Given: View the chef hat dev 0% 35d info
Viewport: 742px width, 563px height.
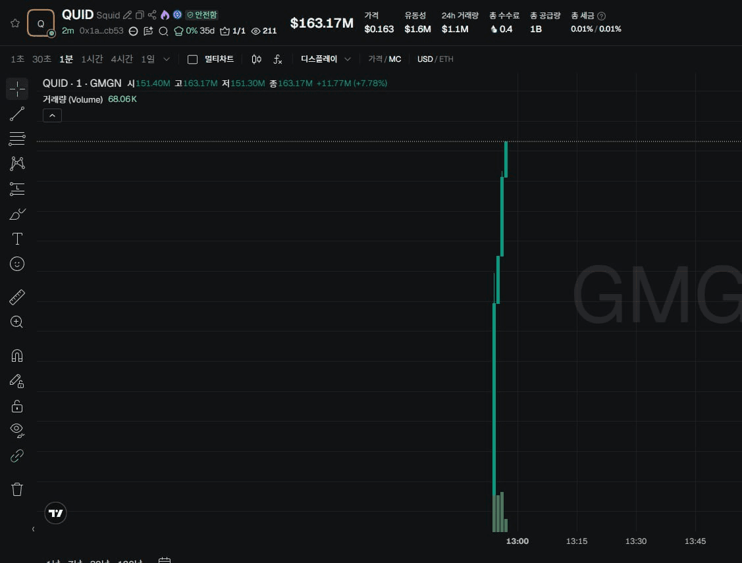Looking at the screenshot, I should [194, 31].
